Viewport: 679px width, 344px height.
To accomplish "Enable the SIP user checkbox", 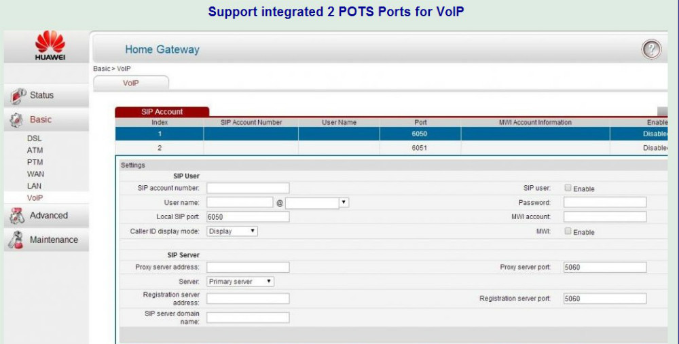I will click(568, 189).
